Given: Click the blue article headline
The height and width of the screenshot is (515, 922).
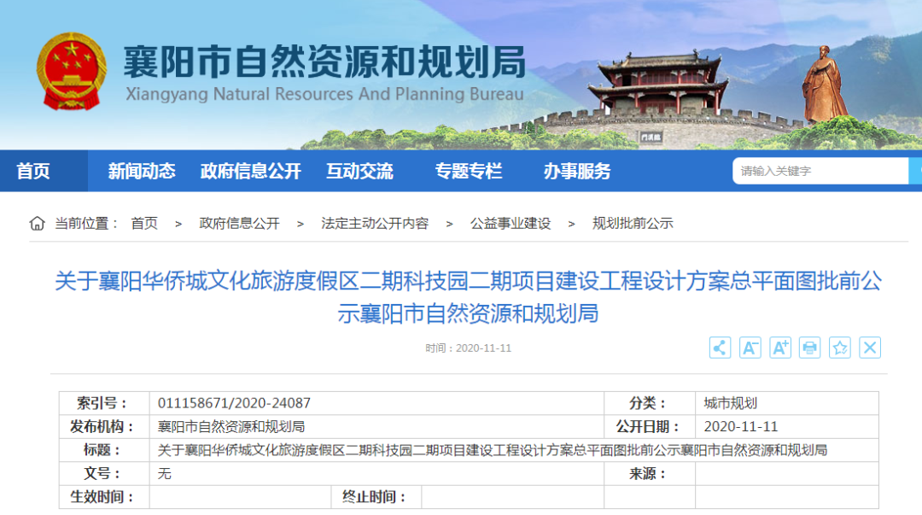Looking at the screenshot, I should 469,297.
